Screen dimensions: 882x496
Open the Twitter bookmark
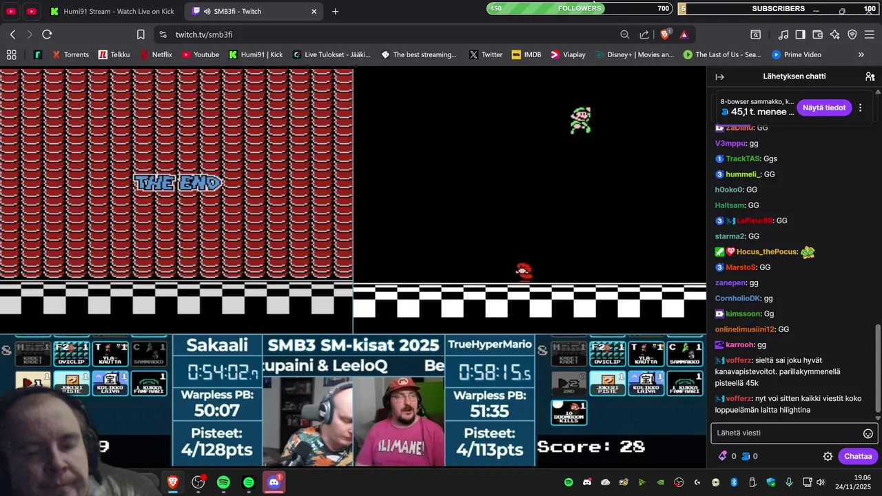(486, 54)
